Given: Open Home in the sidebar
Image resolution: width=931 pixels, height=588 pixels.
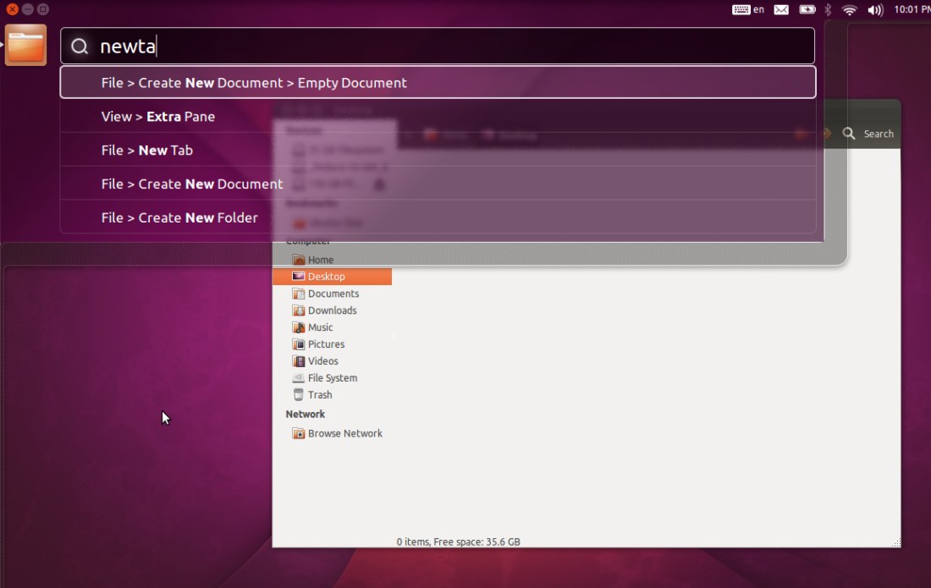Looking at the screenshot, I should click(320, 260).
